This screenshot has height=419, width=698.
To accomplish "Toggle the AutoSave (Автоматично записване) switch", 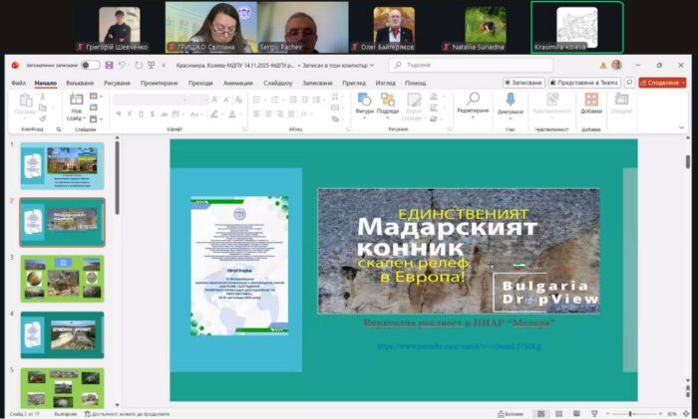I will (x=90, y=65).
